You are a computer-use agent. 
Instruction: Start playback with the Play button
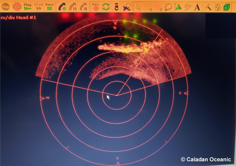tap(28, 7)
